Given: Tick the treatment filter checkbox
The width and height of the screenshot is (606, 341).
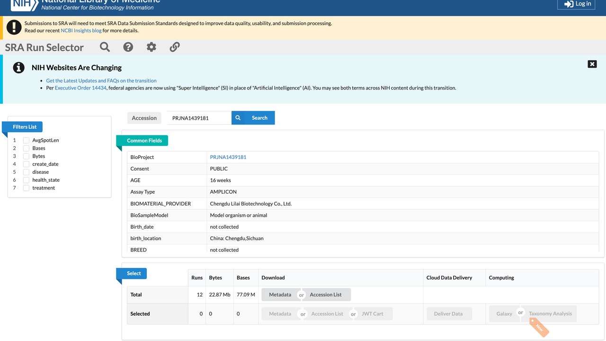Looking at the screenshot, I should point(27,188).
